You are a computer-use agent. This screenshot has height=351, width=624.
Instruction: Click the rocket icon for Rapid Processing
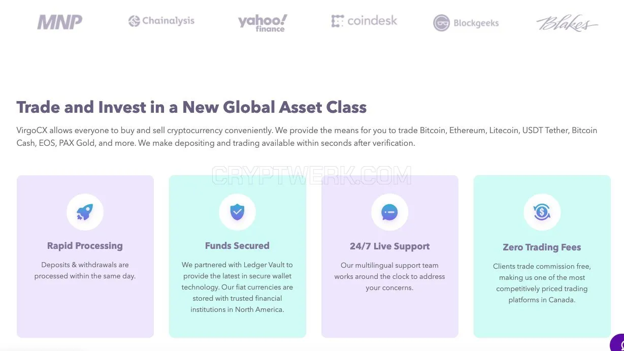(85, 212)
